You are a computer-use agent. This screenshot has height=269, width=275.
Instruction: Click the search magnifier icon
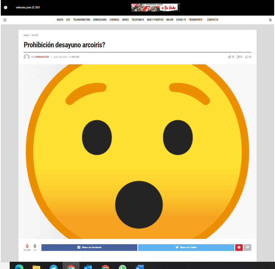coord(270,20)
